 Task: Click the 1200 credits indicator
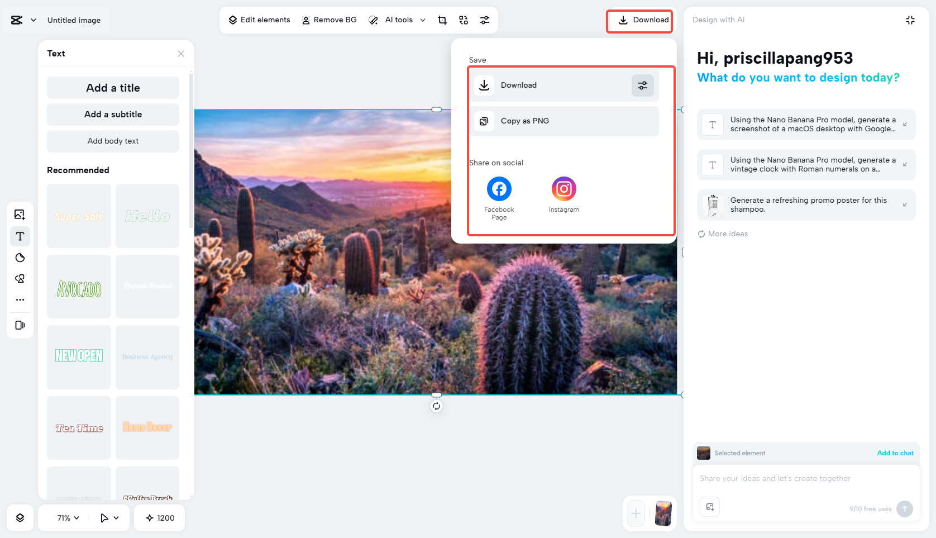(160, 518)
